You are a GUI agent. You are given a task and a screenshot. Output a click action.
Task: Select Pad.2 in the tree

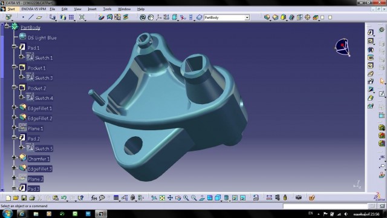pyautogui.click(x=34, y=139)
